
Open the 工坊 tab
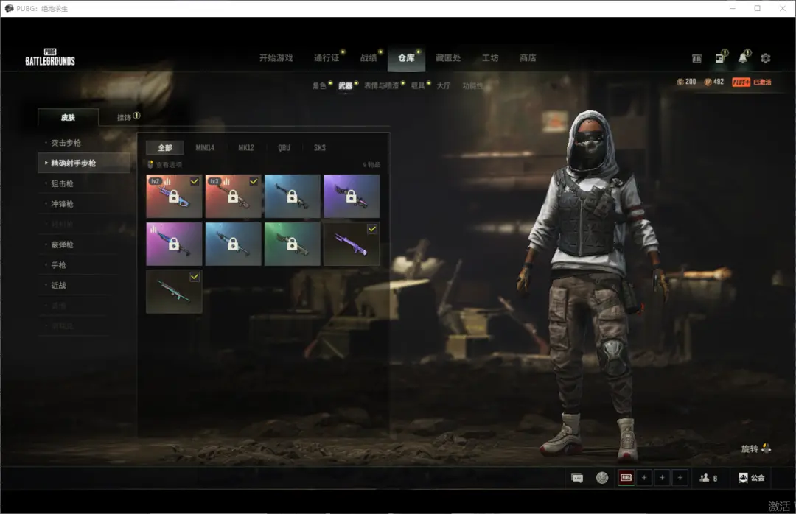tap(490, 58)
